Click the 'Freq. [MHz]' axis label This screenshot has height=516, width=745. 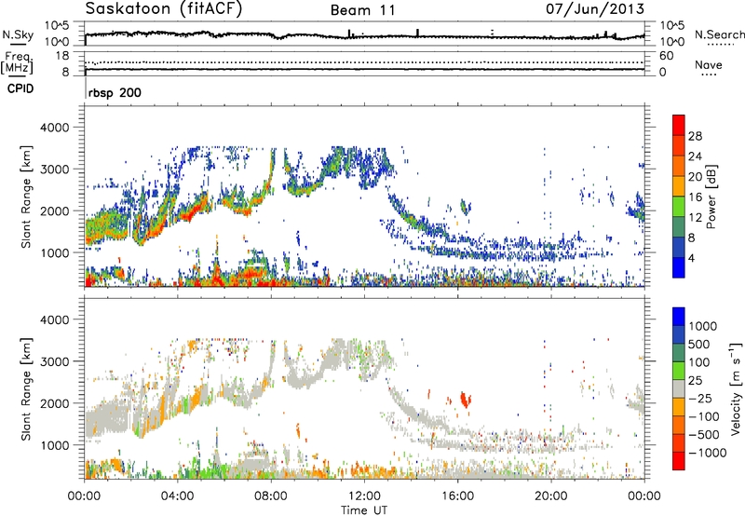pyautogui.click(x=17, y=64)
